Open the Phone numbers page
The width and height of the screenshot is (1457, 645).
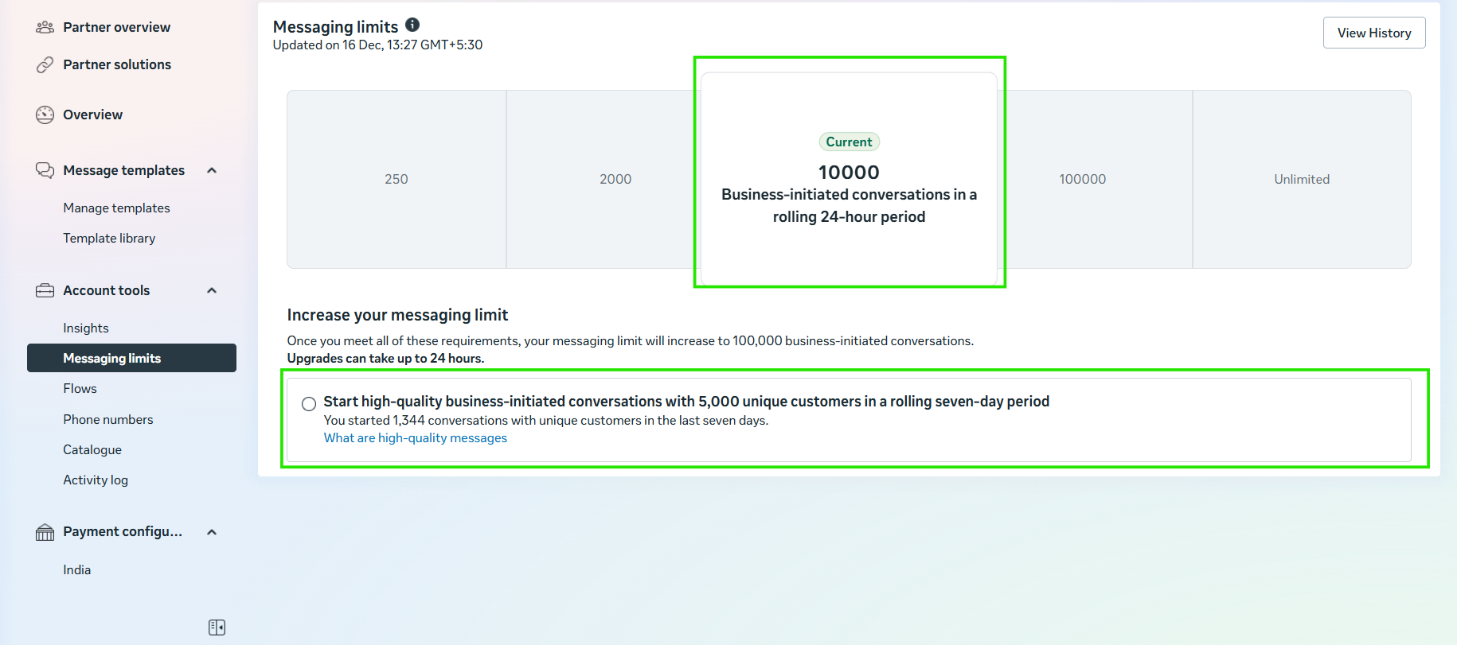[108, 419]
